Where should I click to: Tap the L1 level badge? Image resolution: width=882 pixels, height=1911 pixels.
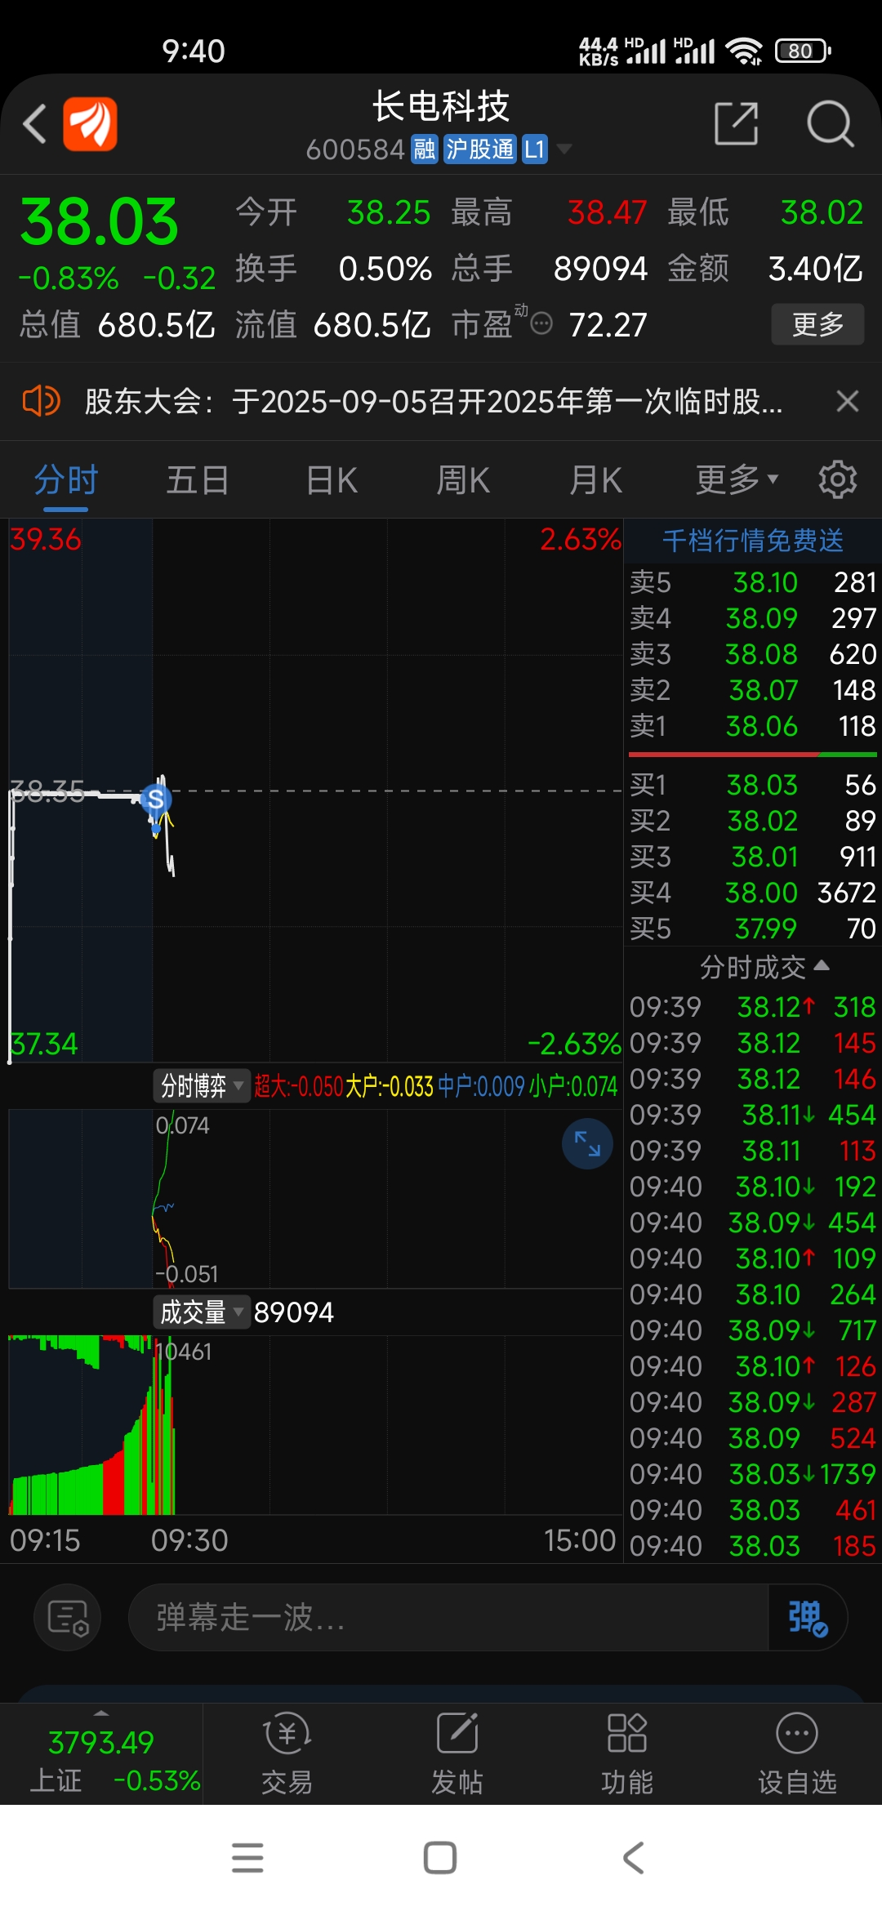(x=534, y=149)
